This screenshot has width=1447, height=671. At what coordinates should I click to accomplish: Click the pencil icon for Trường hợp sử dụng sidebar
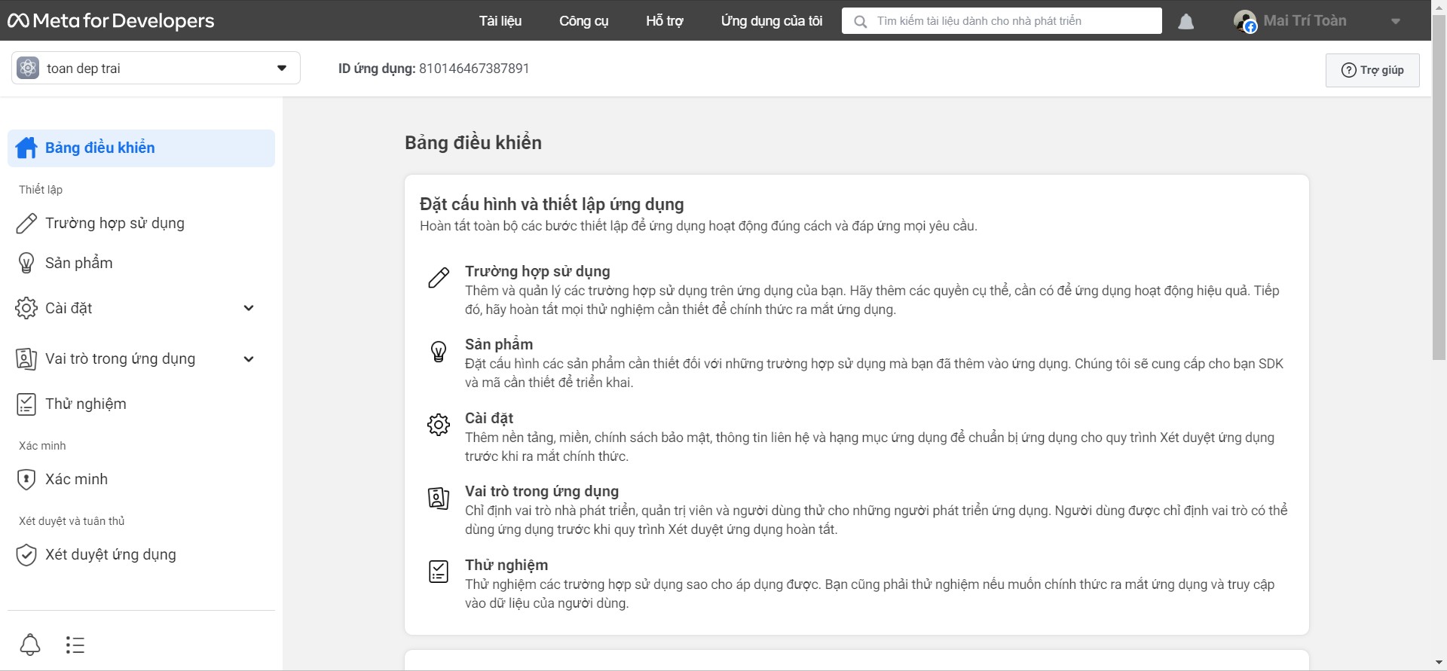[26, 223]
